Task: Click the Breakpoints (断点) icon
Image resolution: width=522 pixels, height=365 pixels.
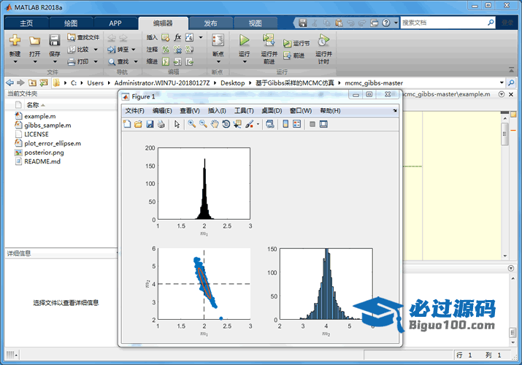Action: [218, 41]
